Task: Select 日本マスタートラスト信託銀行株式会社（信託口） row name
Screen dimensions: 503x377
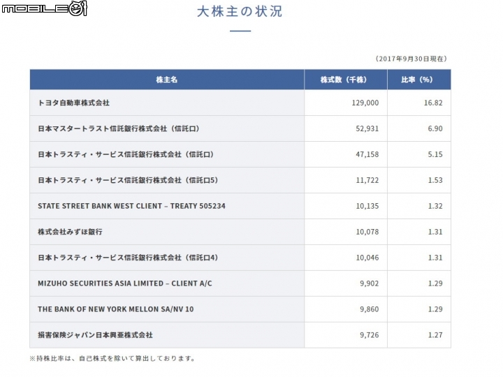Action: tap(119, 128)
